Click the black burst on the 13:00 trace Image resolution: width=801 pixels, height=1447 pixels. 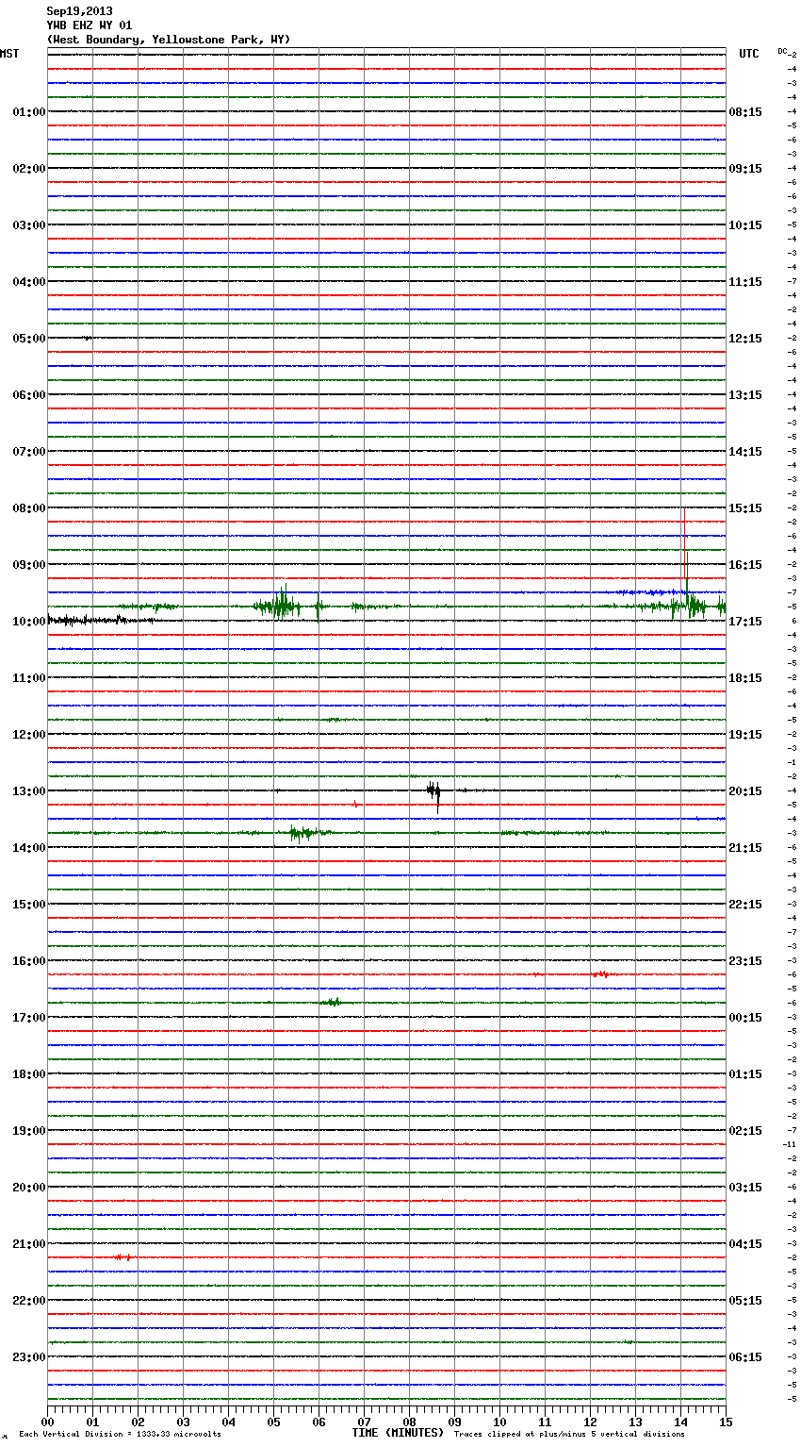pos(433,791)
